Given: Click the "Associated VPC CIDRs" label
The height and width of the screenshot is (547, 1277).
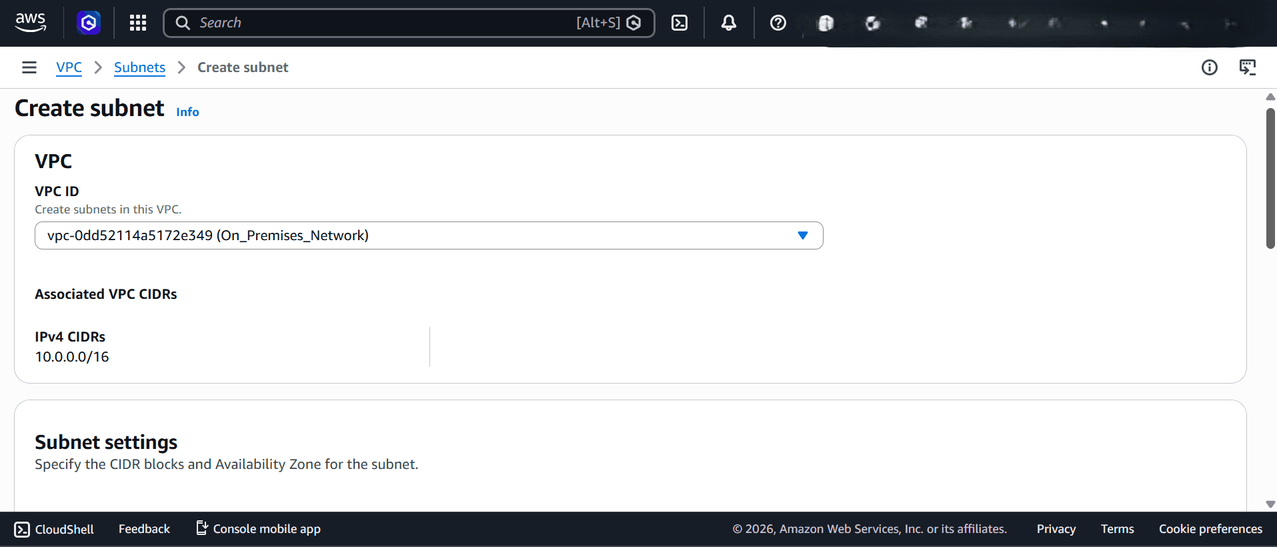Looking at the screenshot, I should pos(106,294).
